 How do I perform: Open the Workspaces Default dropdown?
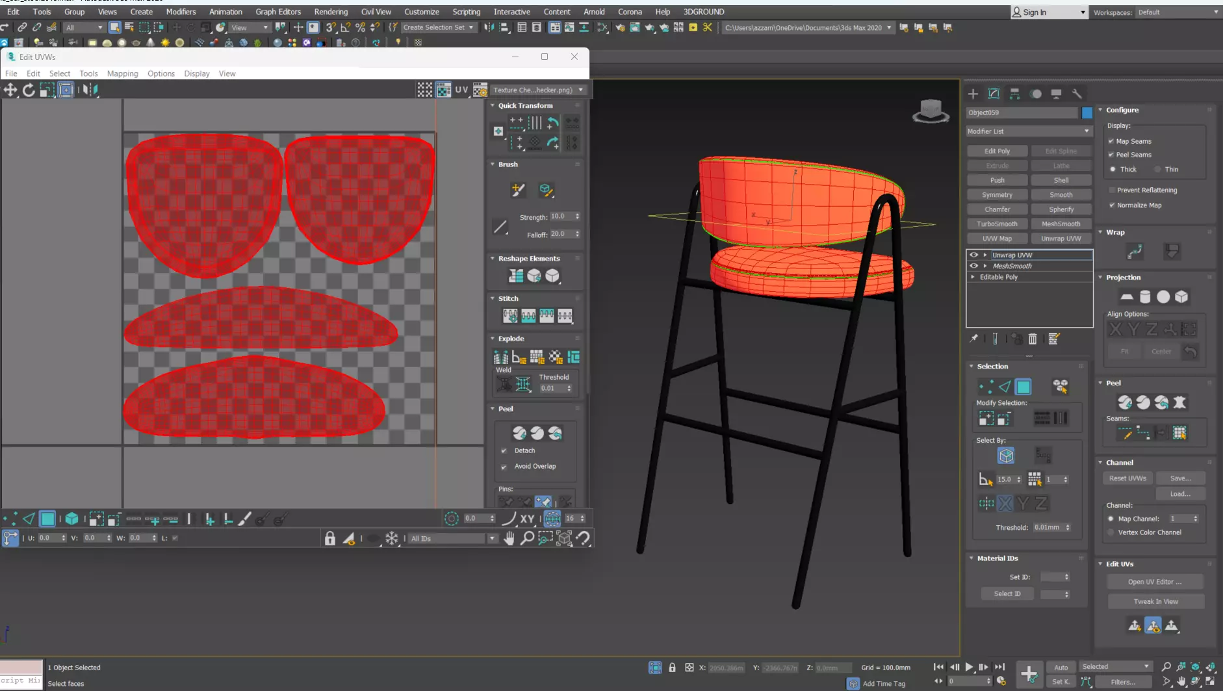1178,12
